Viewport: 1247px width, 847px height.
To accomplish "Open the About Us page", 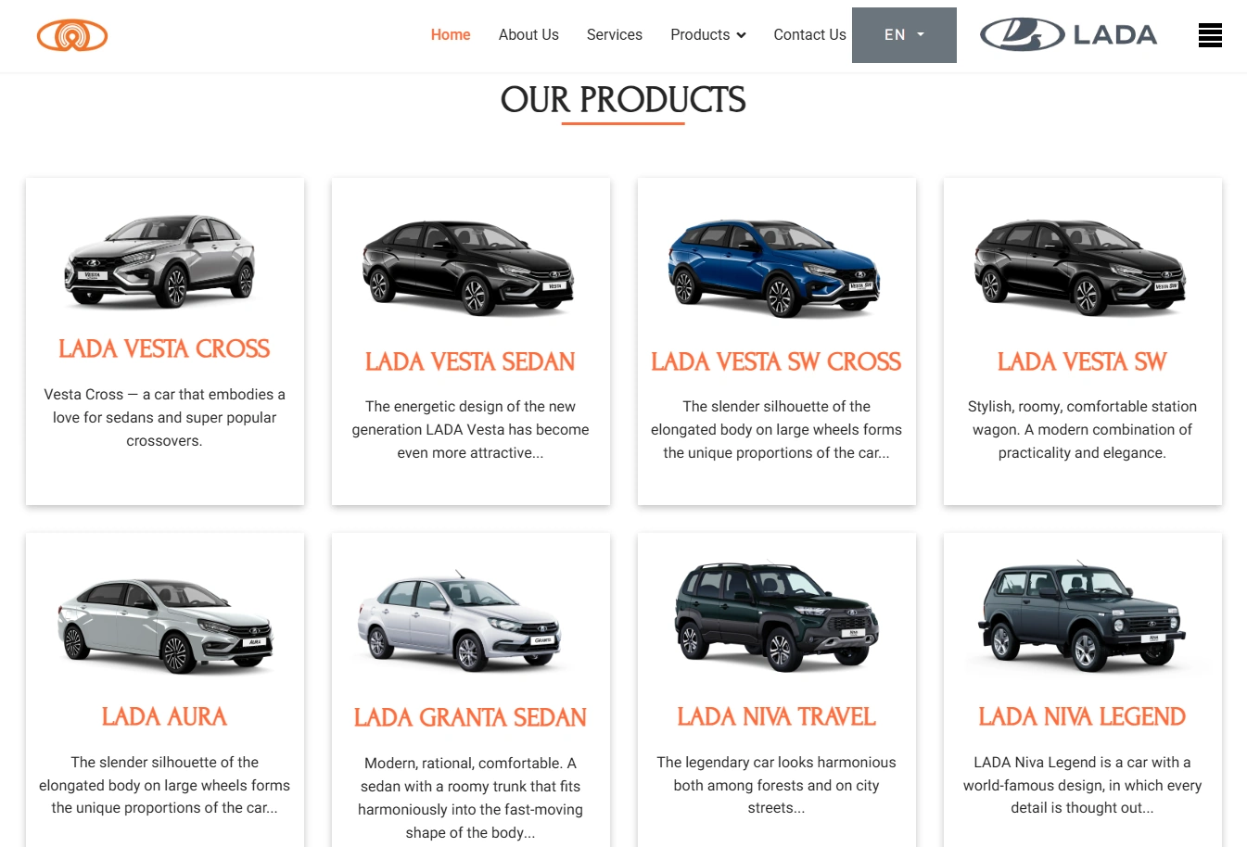I will tap(528, 34).
